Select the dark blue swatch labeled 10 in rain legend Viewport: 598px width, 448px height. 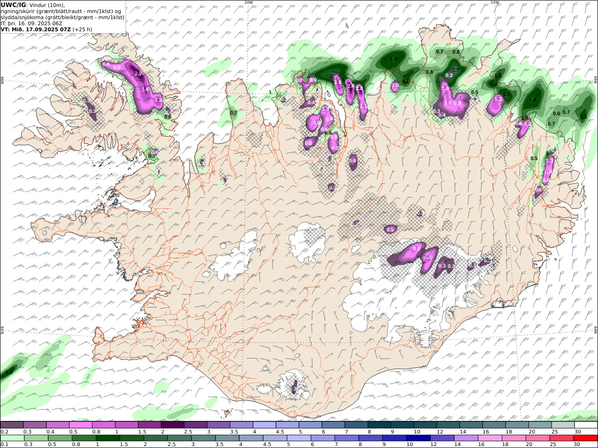[418, 438]
